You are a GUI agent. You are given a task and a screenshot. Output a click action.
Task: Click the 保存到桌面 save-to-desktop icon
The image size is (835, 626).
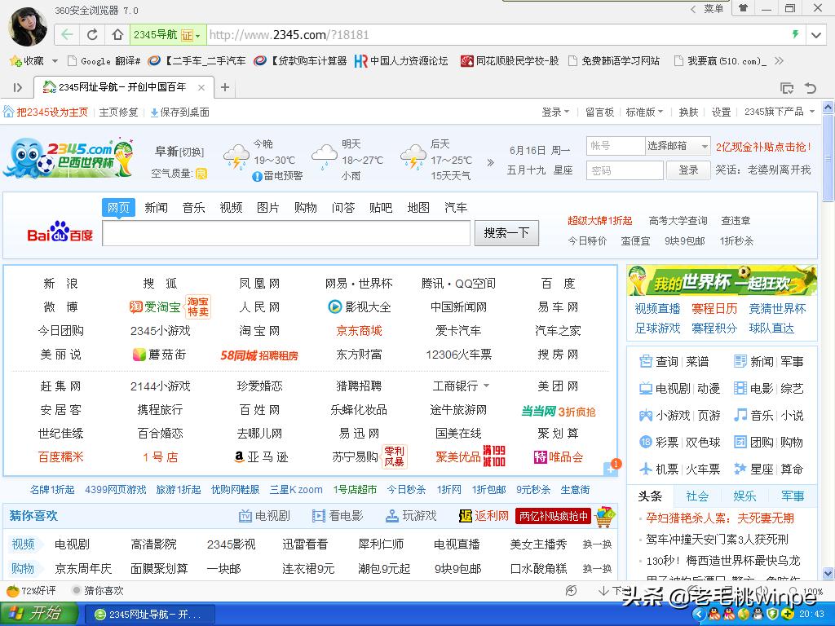[155, 112]
